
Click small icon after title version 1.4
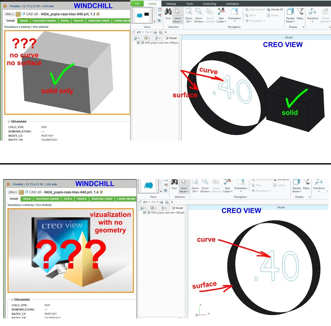pos(101,192)
